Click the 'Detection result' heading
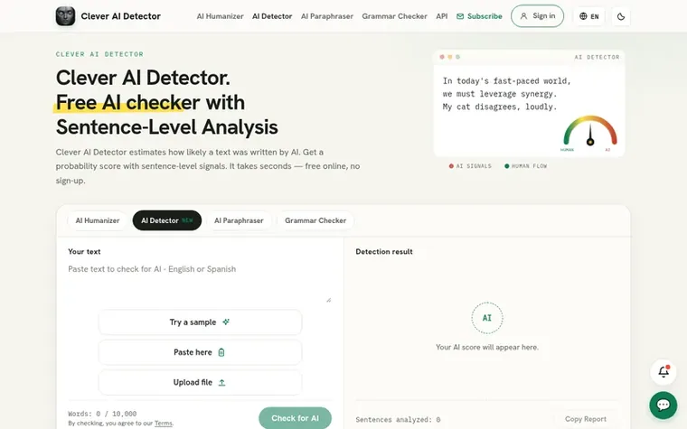 [384, 252]
